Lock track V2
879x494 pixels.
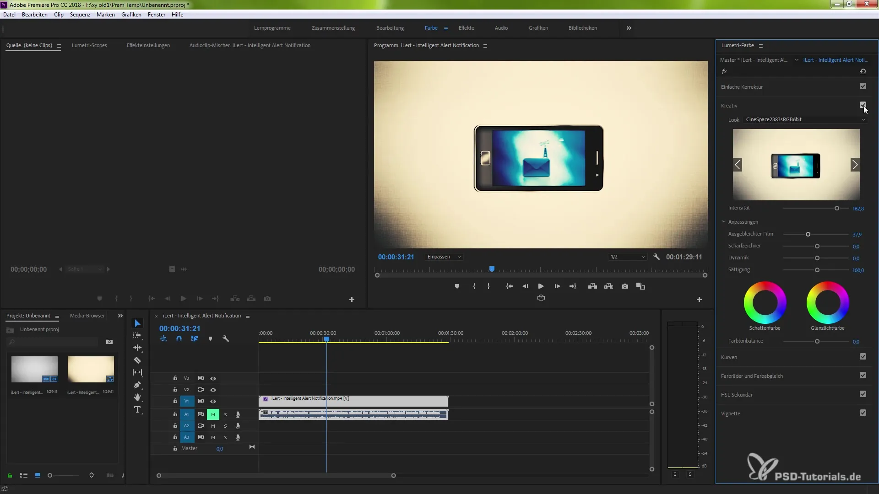click(x=175, y=390)
